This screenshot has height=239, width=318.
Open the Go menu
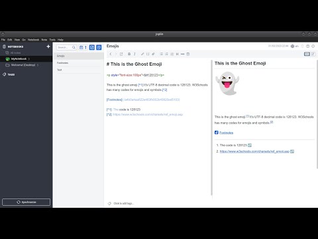tap(24, 40)
